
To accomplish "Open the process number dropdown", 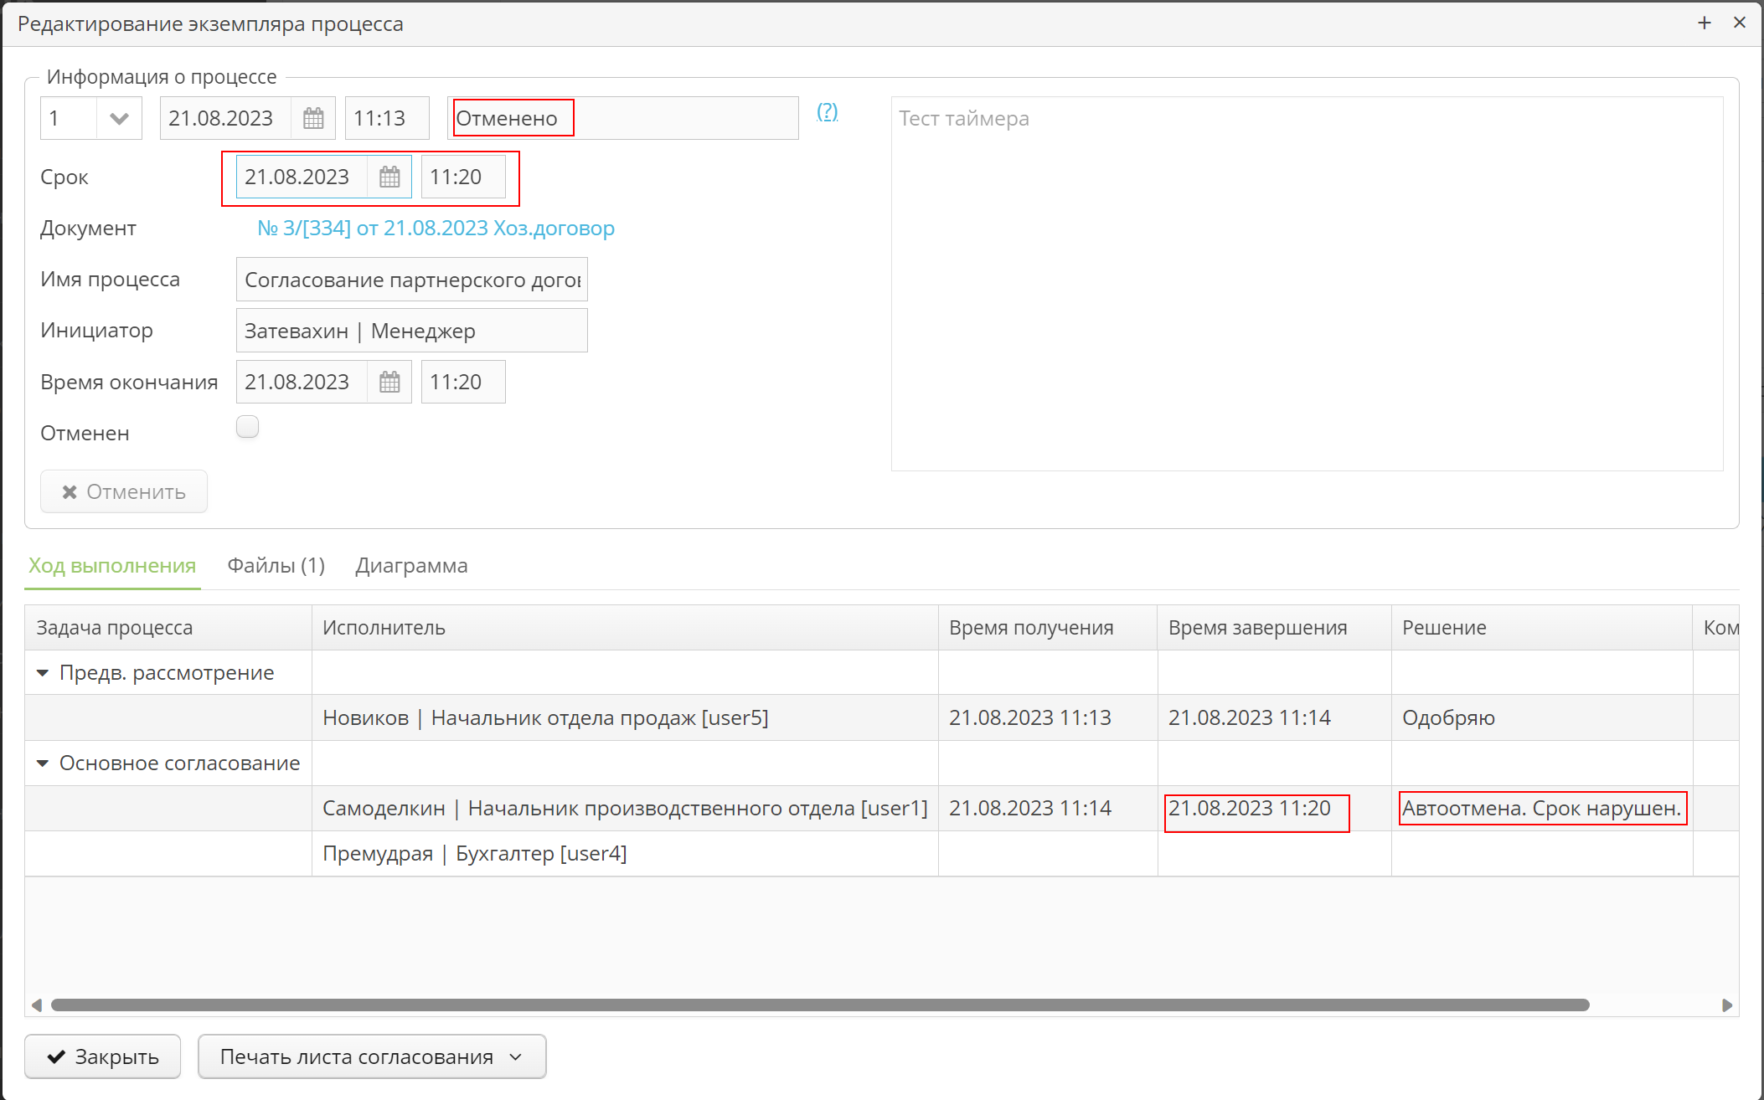I will pyautogui.click(x=119, y=118).
